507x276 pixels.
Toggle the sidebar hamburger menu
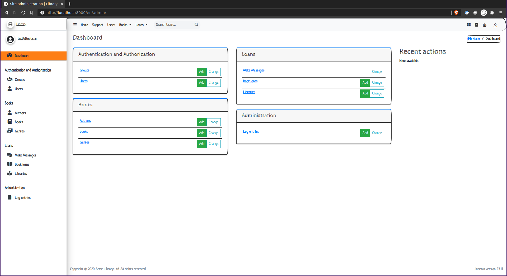coord(75,25)
